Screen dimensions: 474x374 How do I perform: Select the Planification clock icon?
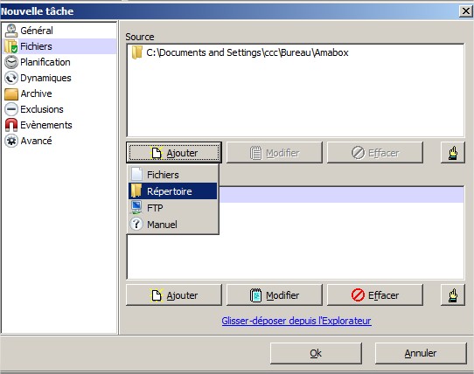[x=11, y=62]
